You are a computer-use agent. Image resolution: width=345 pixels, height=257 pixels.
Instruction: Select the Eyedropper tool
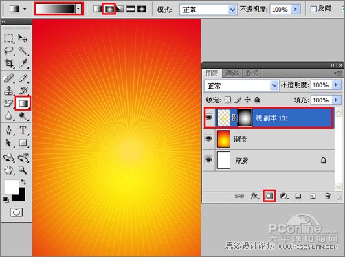(x=23, y=63)
